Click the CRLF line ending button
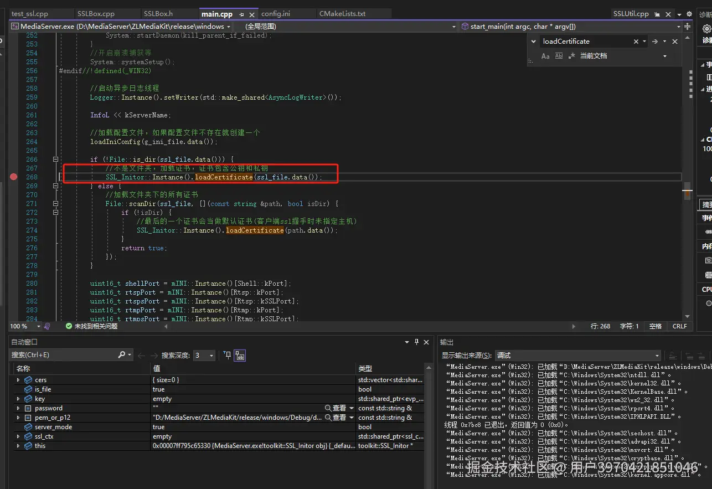The width and height of the screenshot is (712, 489). click(679, 326)
